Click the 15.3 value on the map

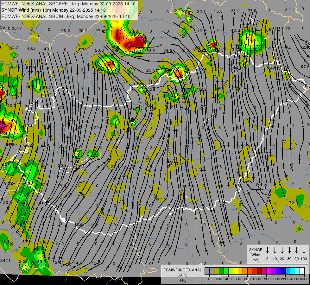point(218,11)
